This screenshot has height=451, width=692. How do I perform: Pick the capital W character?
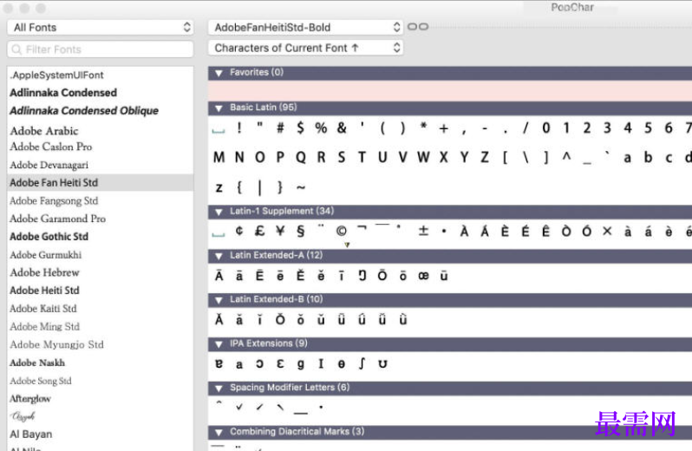tap(423, 157)
